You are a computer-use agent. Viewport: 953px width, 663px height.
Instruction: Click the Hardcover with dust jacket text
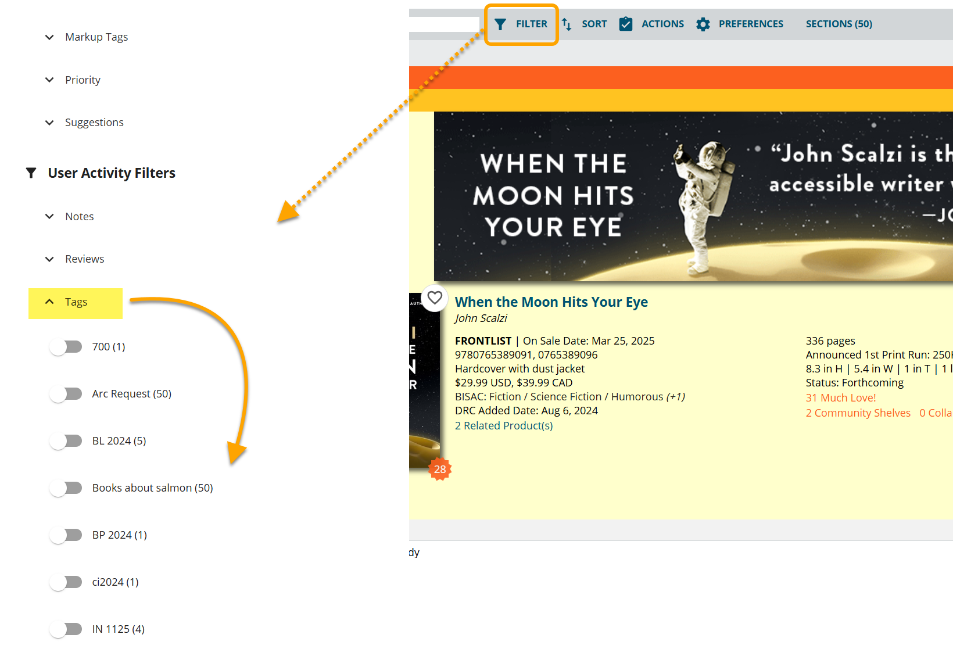(x=520, y=369)
